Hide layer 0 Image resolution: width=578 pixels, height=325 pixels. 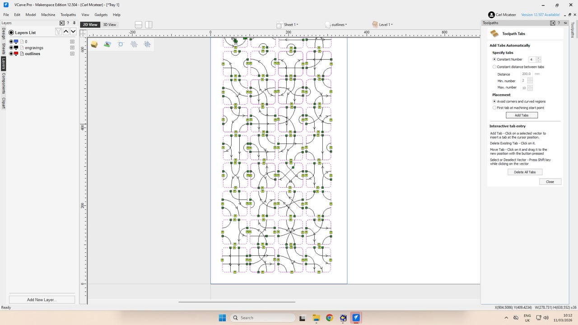click(x=11, y=42)
